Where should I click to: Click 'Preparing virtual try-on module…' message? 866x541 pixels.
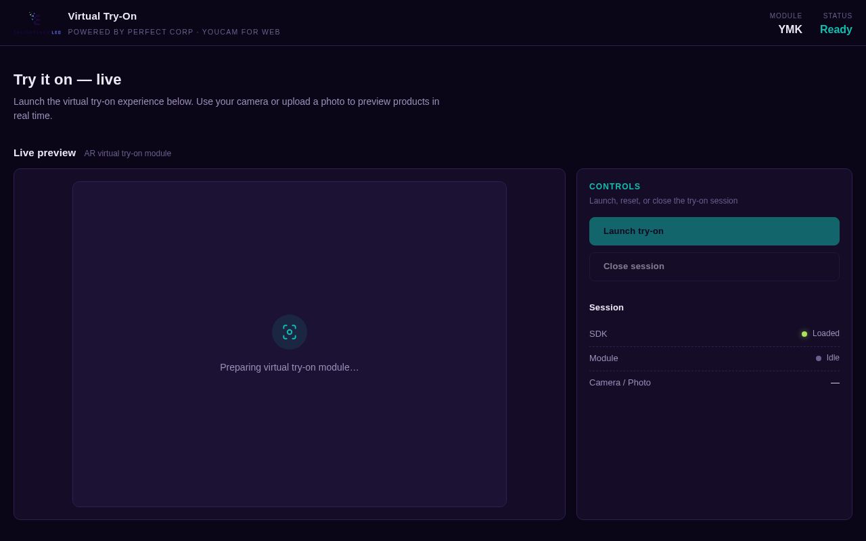pos(290,367)
